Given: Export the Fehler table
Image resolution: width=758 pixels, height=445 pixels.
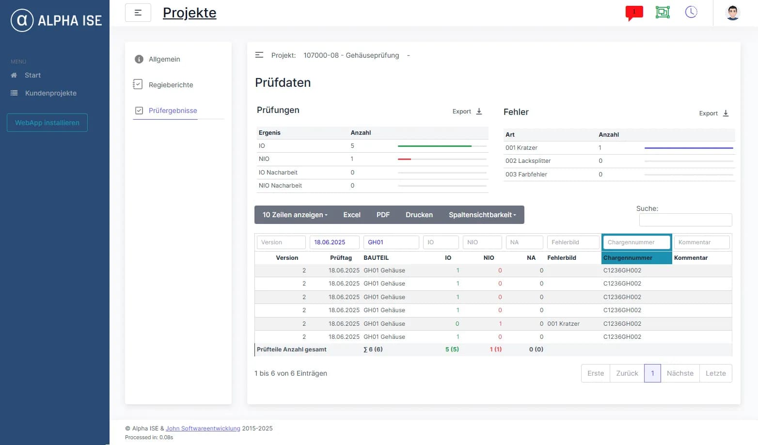Looking at the screenshot, I should click(714, 113).
